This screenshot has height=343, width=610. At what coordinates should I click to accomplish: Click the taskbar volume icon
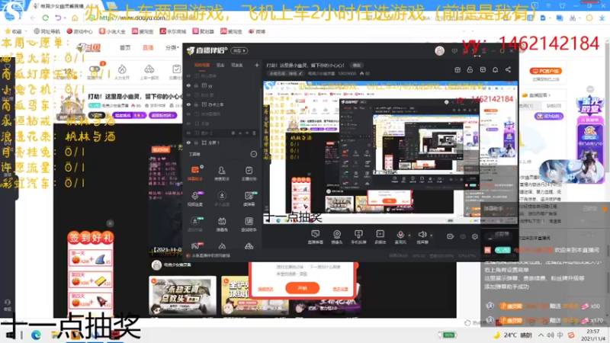click(551, 335)
